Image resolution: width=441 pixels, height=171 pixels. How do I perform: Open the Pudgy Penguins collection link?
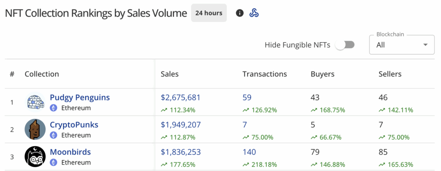click(x=80, y=98)
